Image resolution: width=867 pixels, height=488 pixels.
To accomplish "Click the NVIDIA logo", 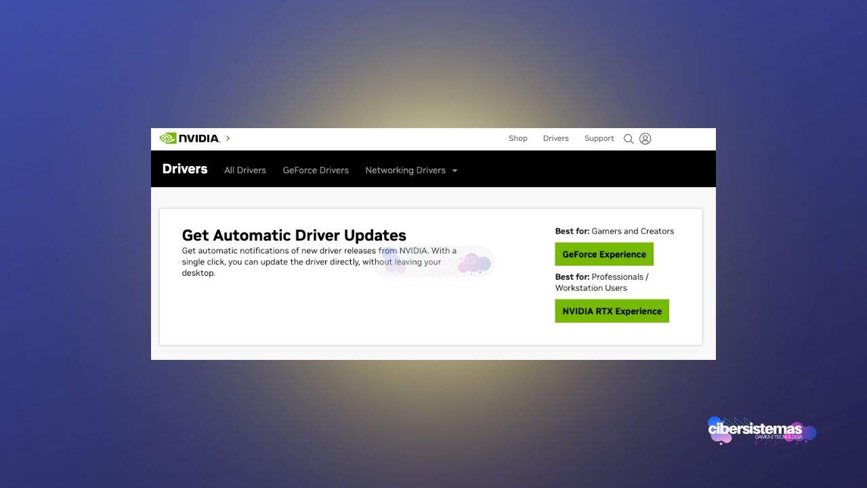I will 189,138.
